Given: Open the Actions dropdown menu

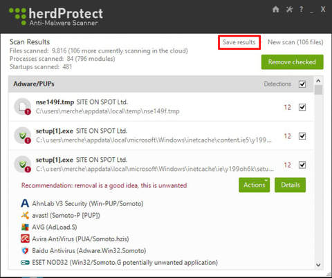Looking at the screenshot, I should tap(255, 185).
